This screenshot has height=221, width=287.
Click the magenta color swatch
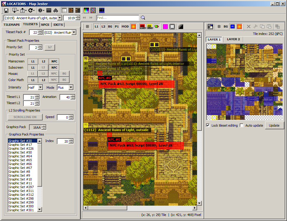pos(165,27)
